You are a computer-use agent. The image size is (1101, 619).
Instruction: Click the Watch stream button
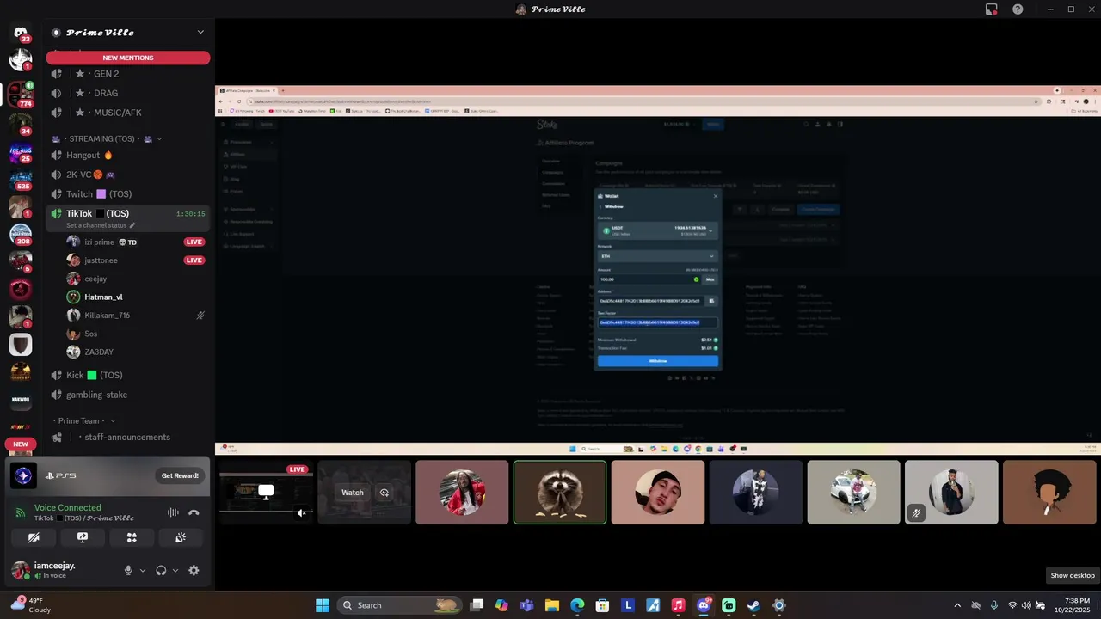click(353, 493)
